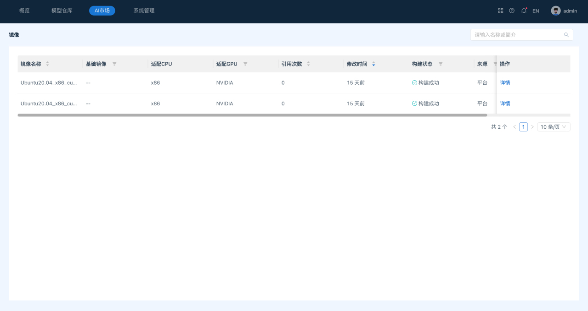Sort by 镜像名称 column sort icon
Image resolution: width=588 pixels, height=311 pixels.
coord(47,64)
